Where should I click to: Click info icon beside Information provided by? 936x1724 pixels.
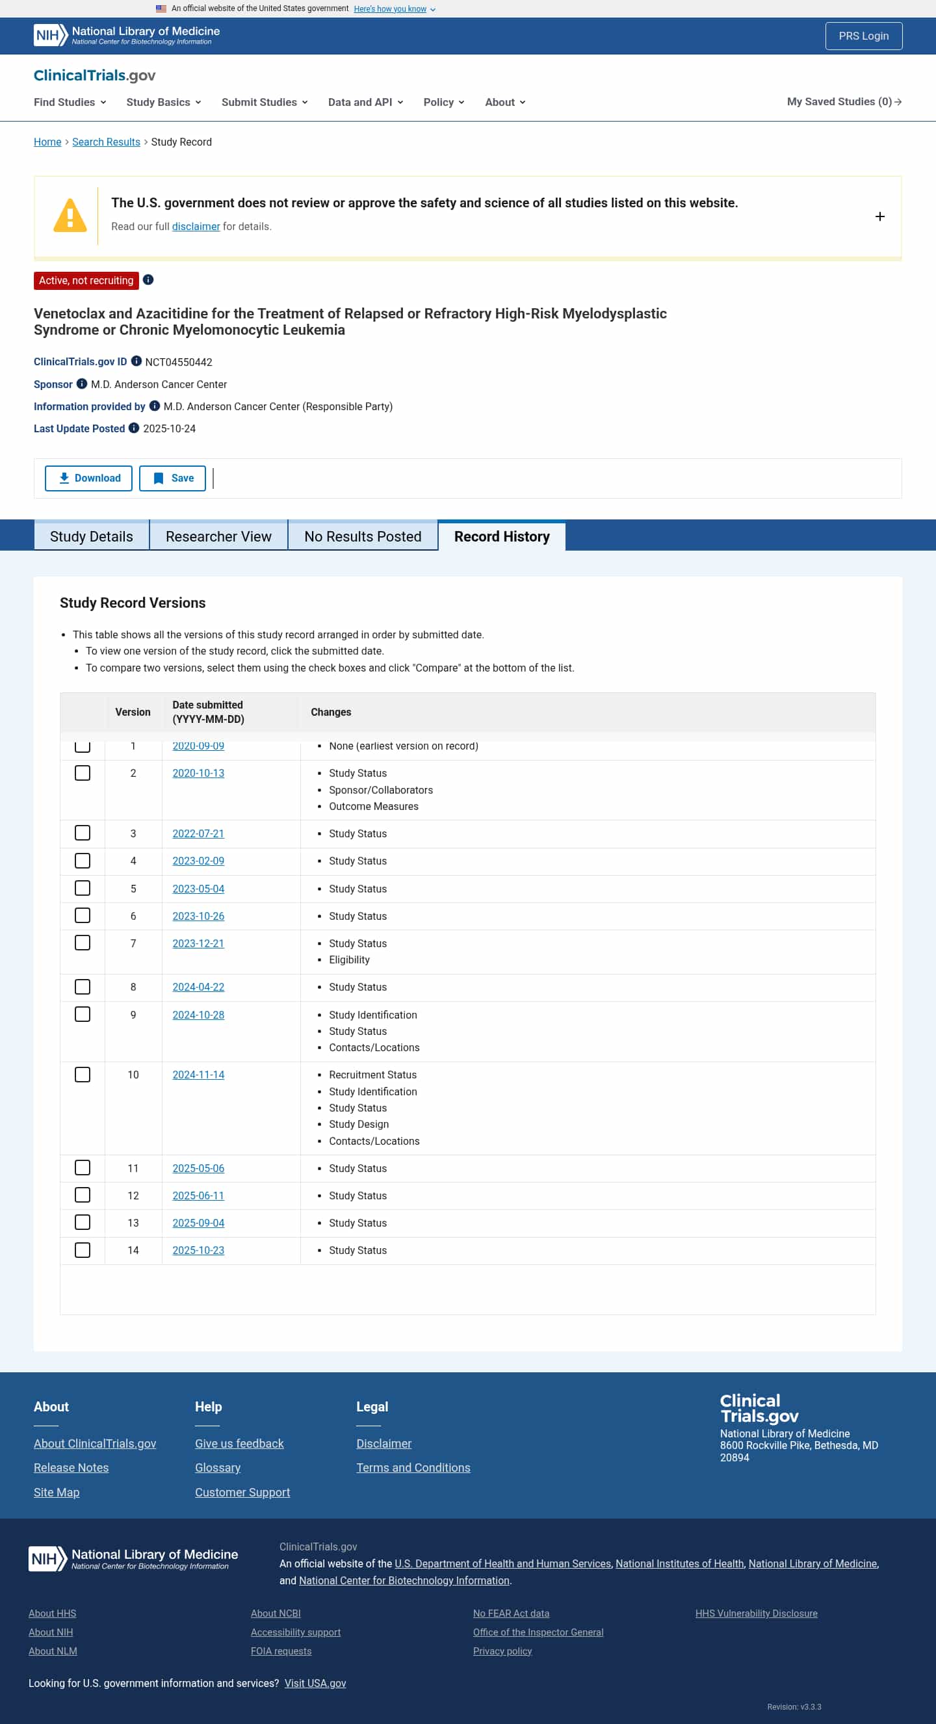click(x=155, y=406)
